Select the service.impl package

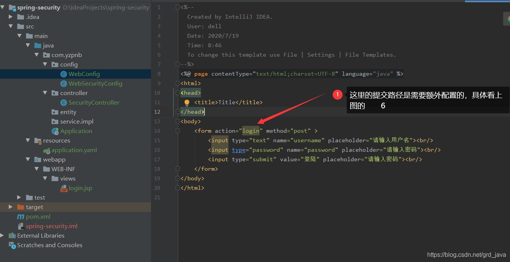(x=77, y=121)
